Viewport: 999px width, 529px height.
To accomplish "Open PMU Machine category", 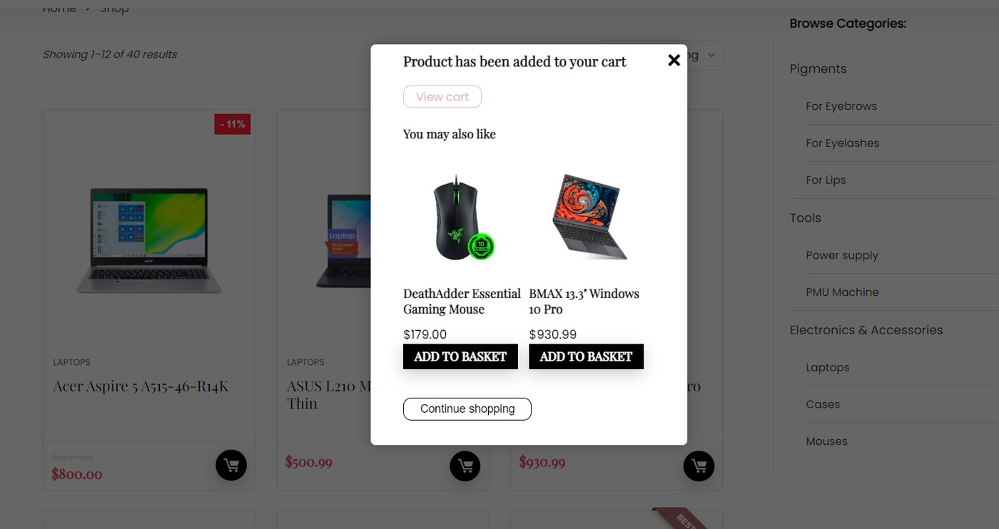I will (x=842, y=292).
